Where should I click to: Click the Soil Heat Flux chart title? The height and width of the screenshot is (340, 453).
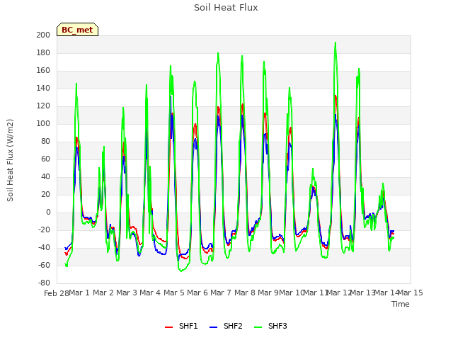(226, 8)
